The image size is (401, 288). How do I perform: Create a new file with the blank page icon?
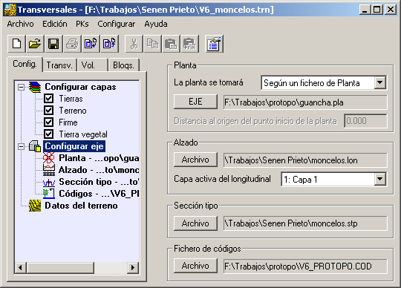(x=16, y=44)
